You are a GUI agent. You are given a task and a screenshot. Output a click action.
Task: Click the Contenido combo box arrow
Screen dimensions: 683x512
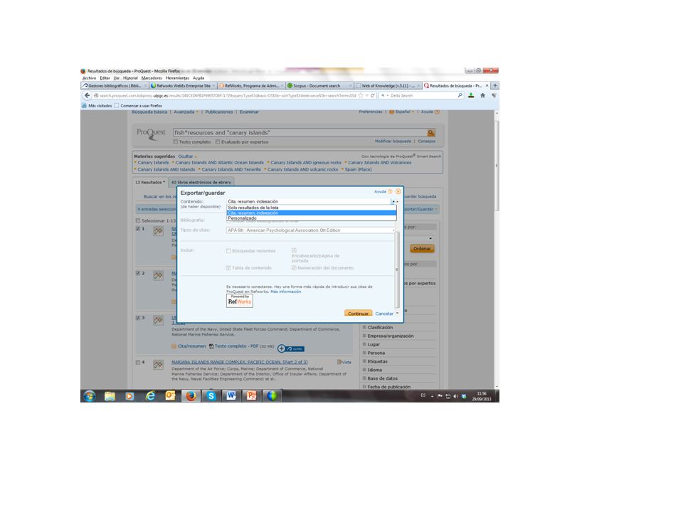[393, 201]
